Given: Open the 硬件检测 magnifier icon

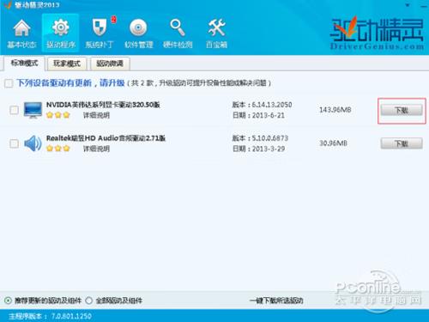Looking at the screenshot, I should tap(178, 33).
